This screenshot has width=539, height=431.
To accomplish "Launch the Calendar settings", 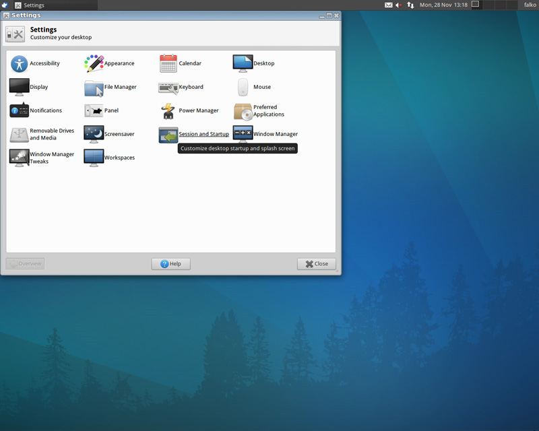I will coord(168,64).
